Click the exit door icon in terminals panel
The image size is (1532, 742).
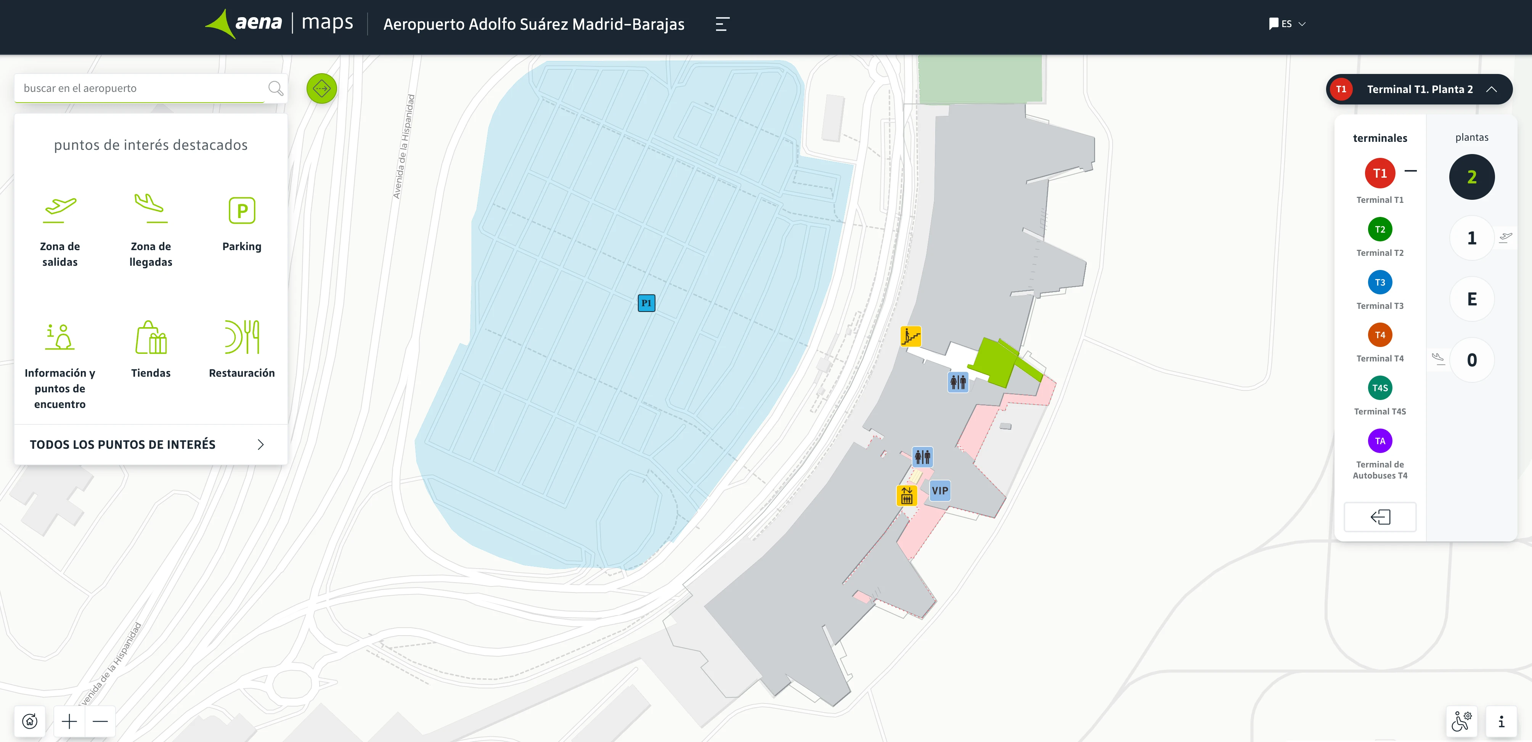(x=1380, y=517)
